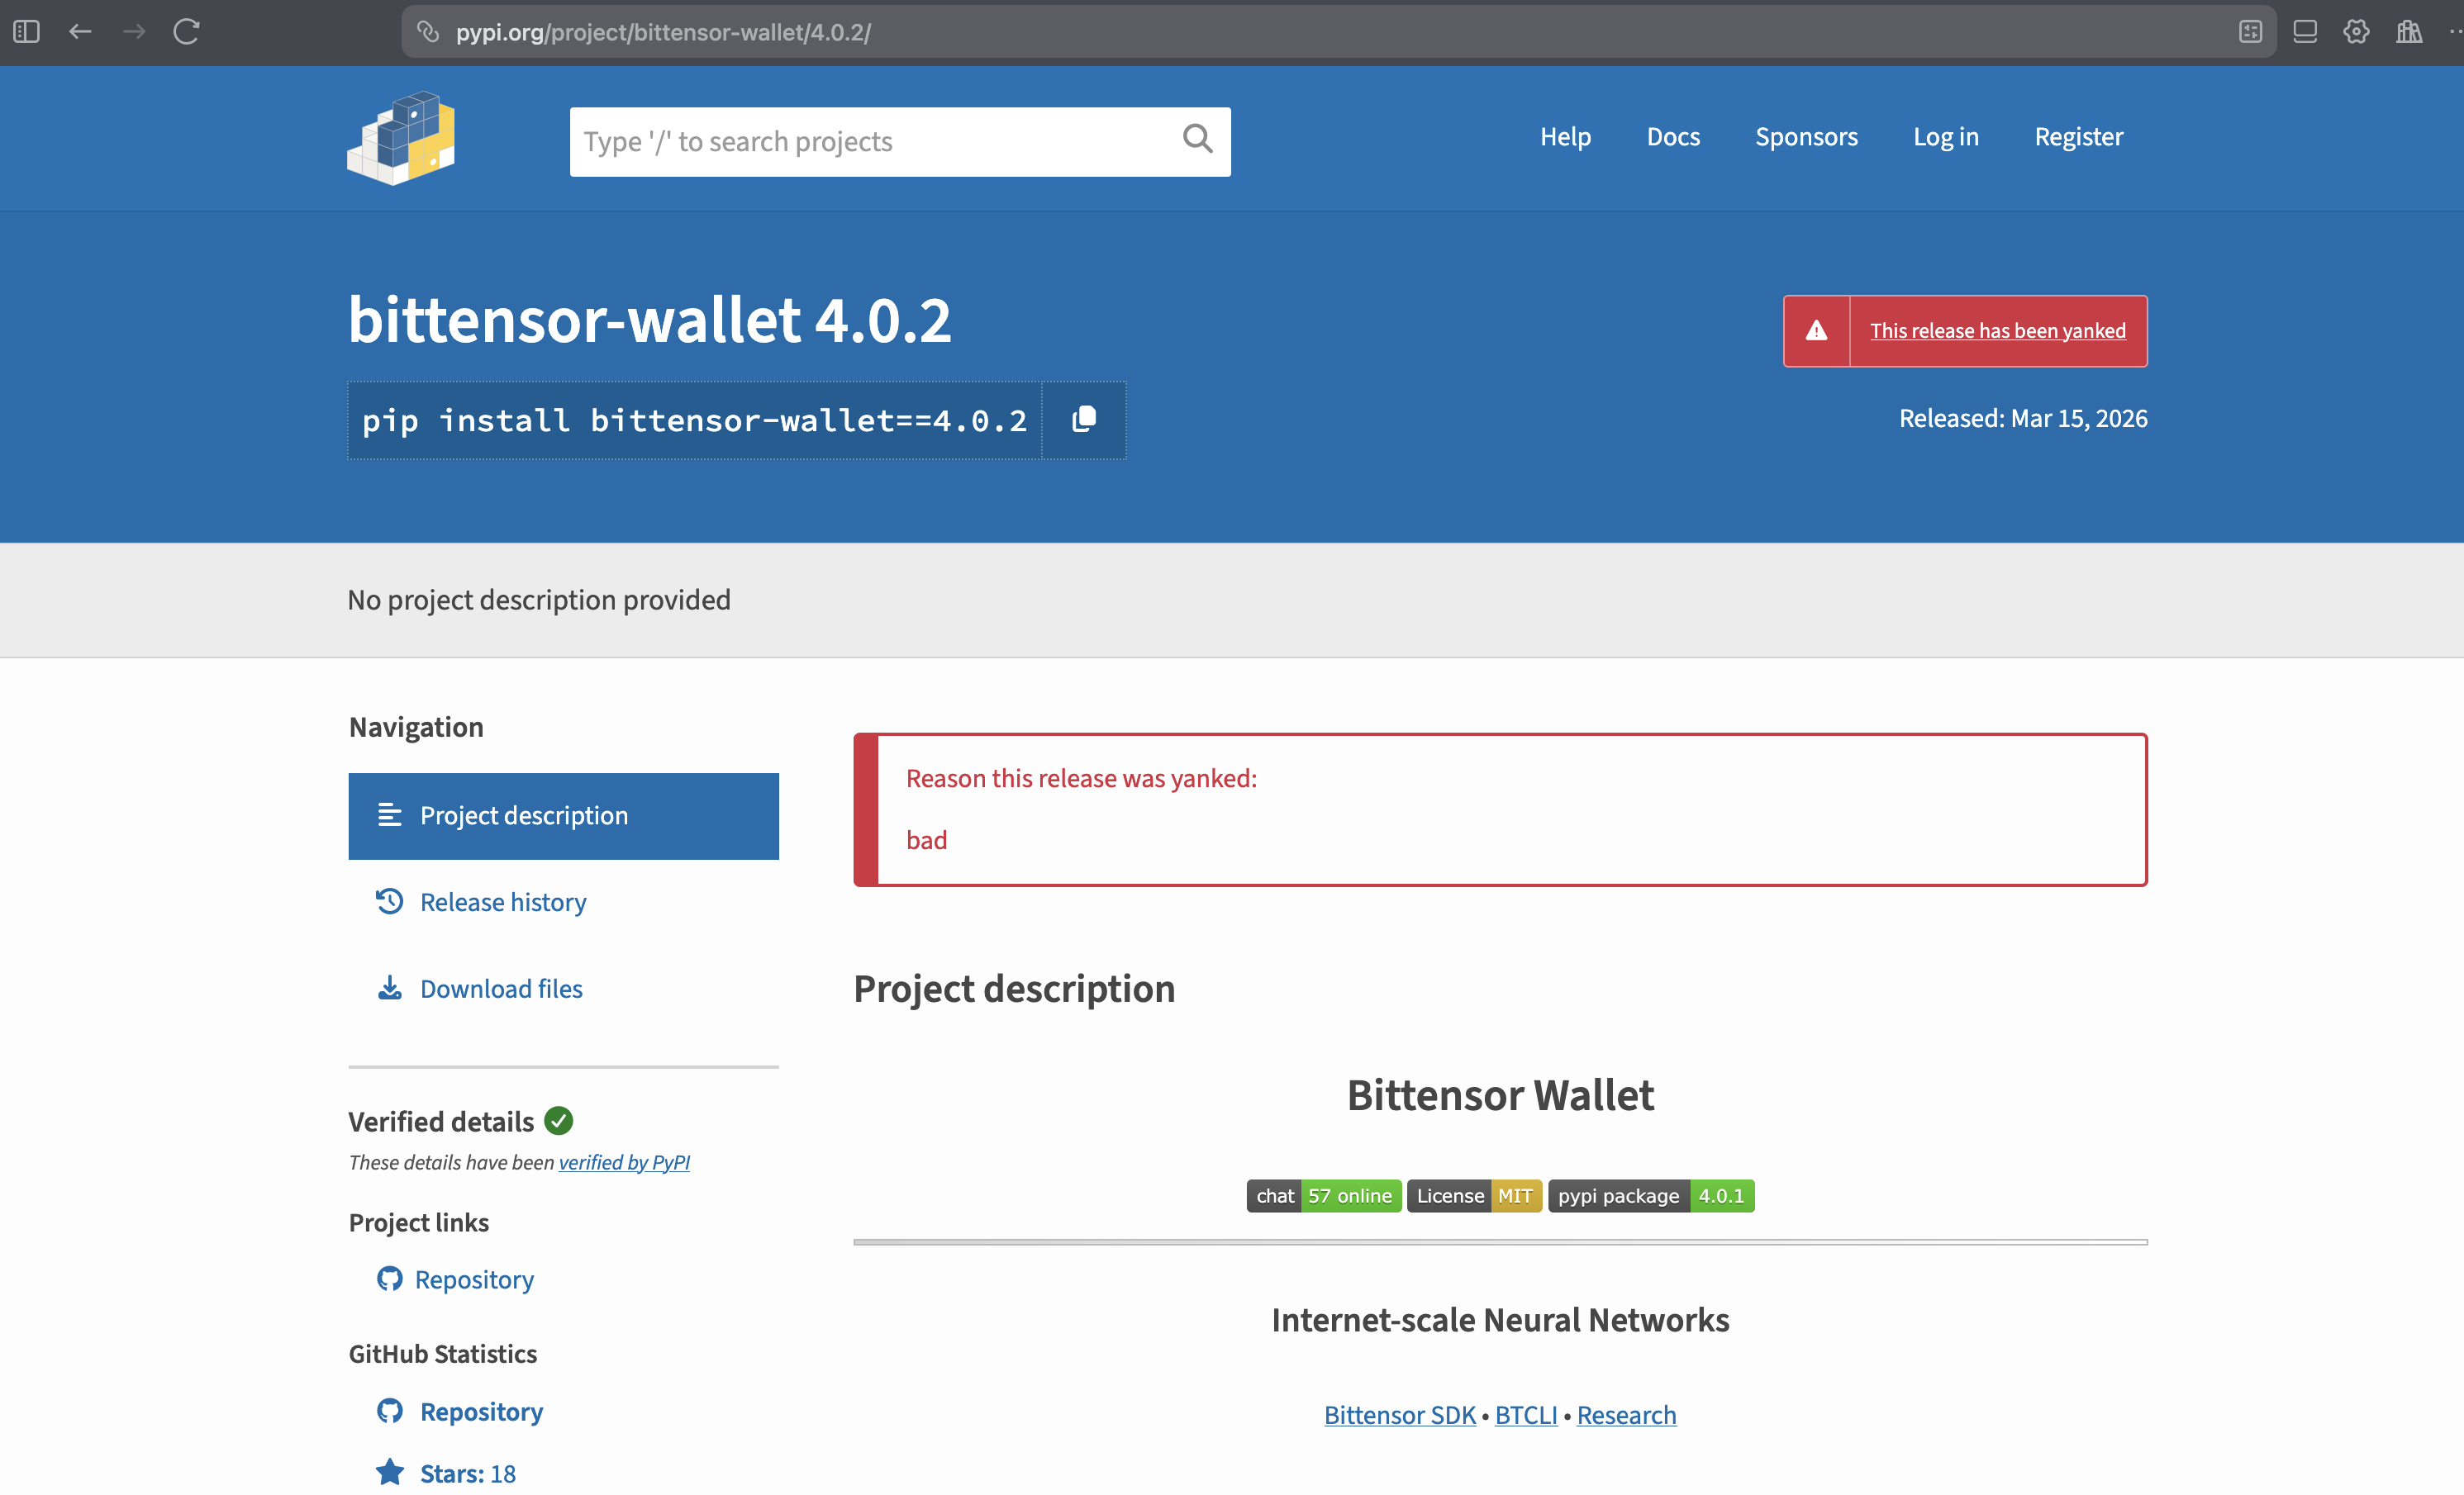
Task: Click 'verified by PyPI' link
Action: pyautogui.click(x=624, y=1162)
